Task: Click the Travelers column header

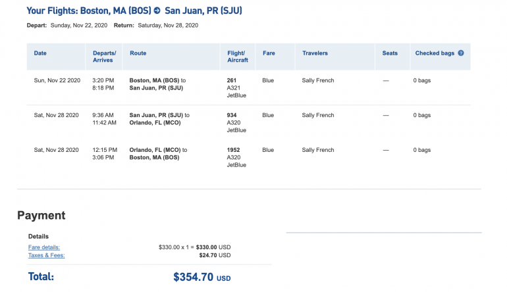Action: pos(315,53)
